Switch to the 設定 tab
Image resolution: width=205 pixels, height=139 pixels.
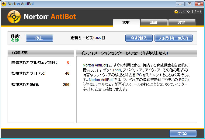coord(182,23)
